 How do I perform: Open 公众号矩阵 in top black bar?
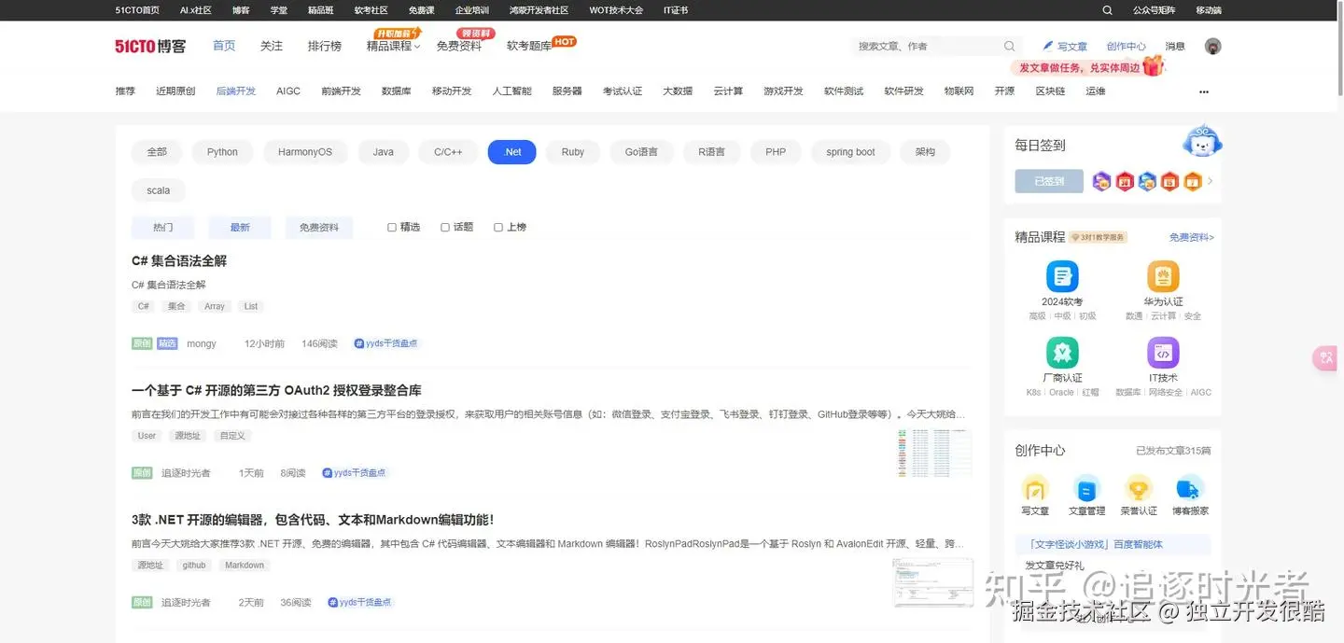point(1152,10)
